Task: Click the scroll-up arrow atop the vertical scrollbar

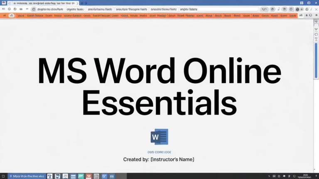Action: click(x=316, y=22)
